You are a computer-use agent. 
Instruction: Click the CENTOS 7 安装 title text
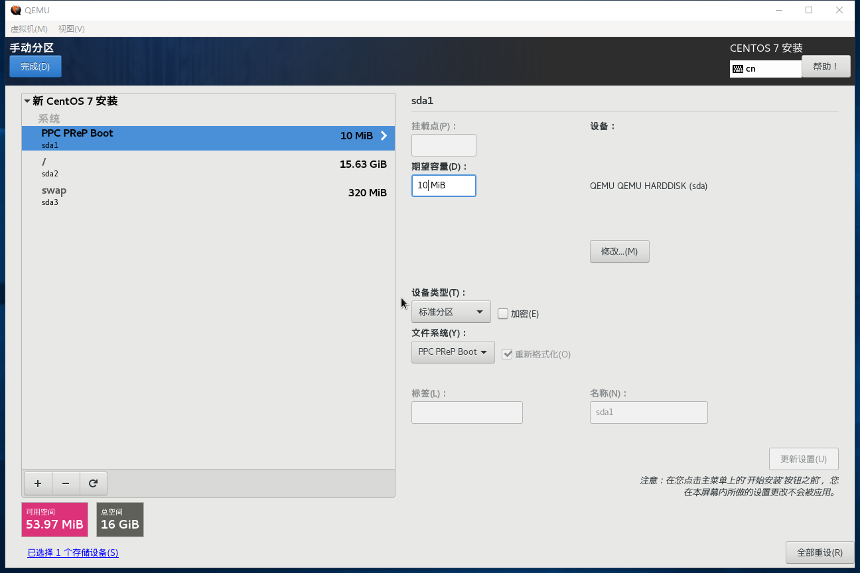click(766, 48)
